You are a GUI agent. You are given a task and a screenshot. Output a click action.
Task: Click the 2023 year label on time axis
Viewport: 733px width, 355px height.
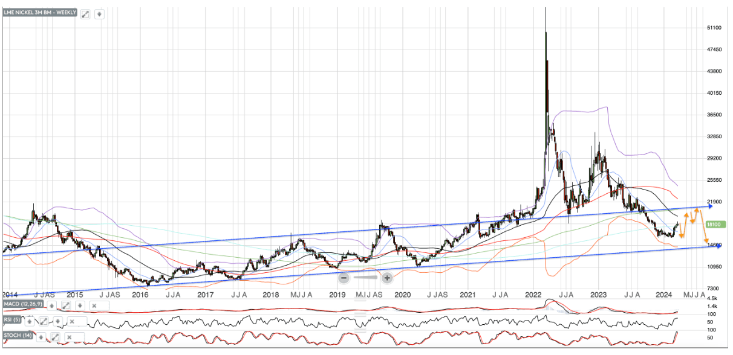(598, 295)
